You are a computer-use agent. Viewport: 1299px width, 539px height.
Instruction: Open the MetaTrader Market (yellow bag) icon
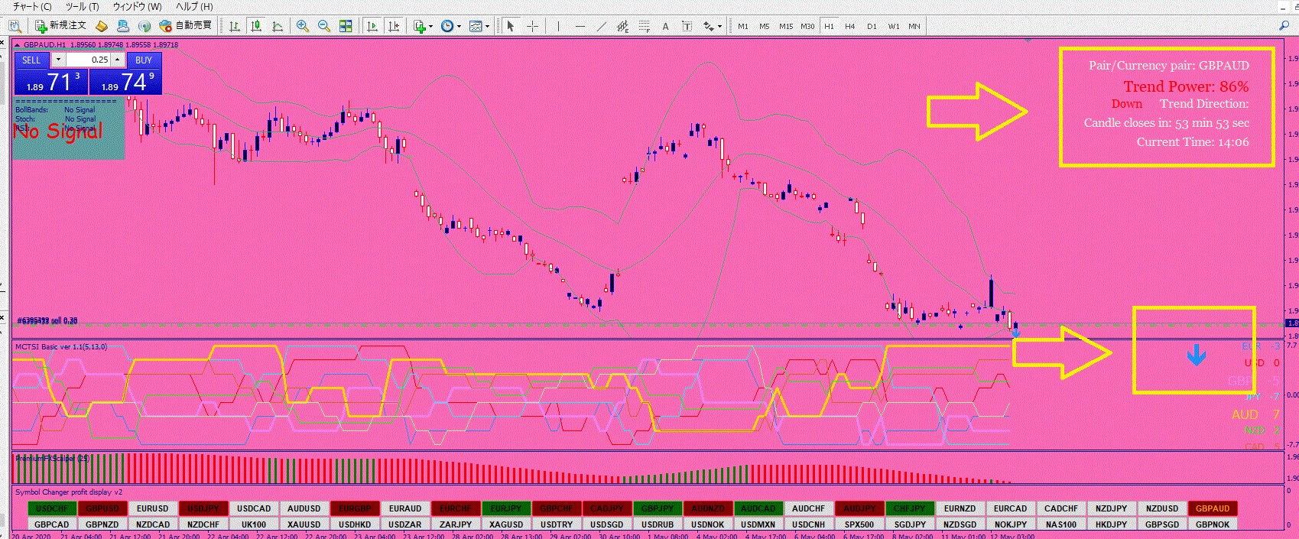(x=101, y=26)
